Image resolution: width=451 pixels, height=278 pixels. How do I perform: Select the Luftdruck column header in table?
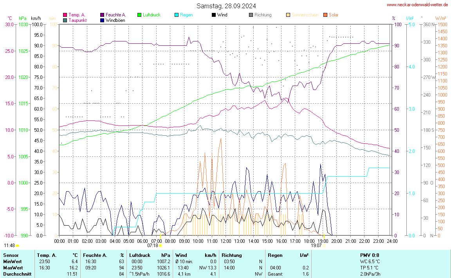(139, 255)
